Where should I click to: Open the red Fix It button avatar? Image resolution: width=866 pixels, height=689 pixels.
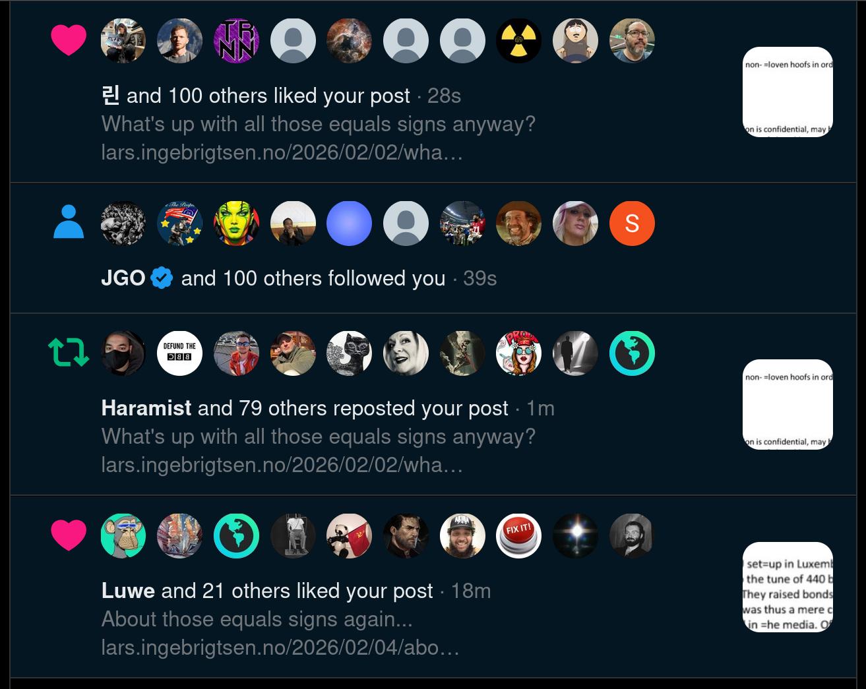pos(518,535)
